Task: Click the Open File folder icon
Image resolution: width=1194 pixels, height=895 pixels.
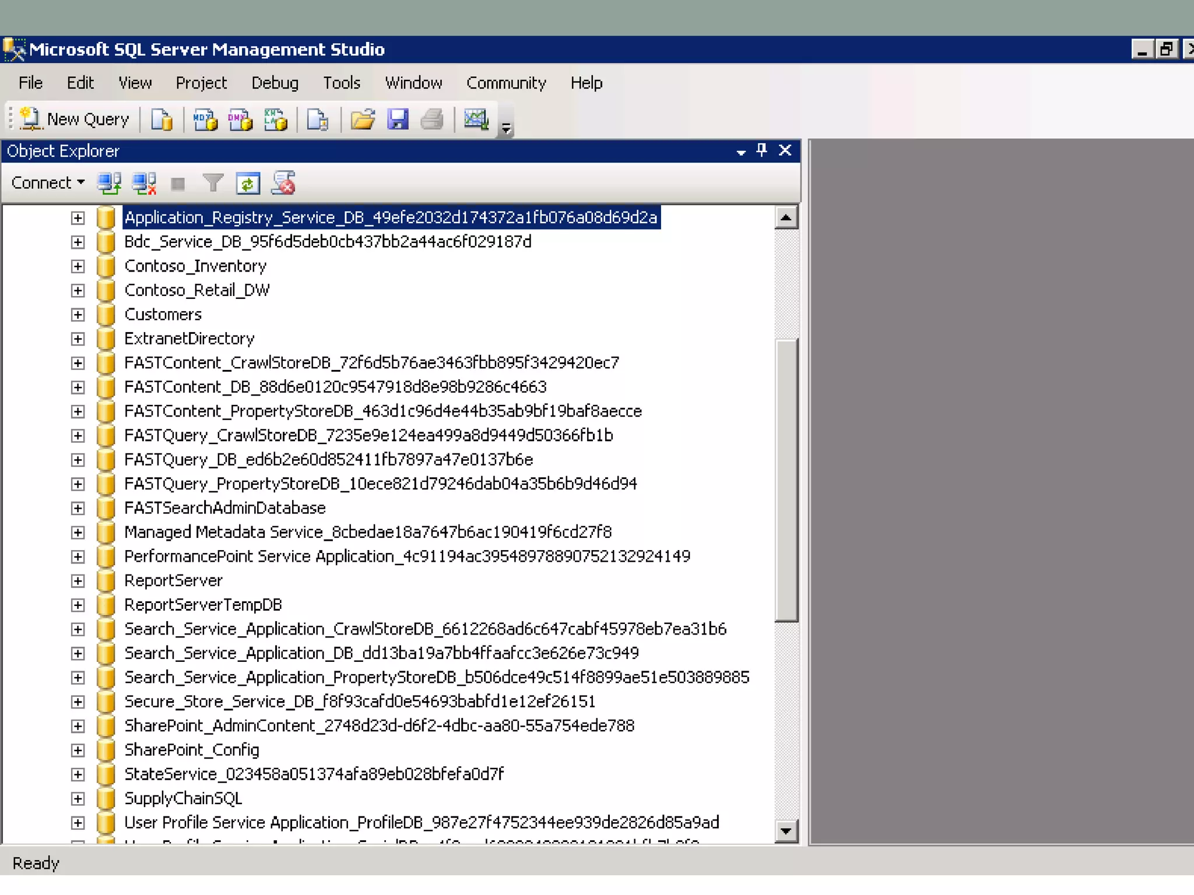Action: [363, 119]
